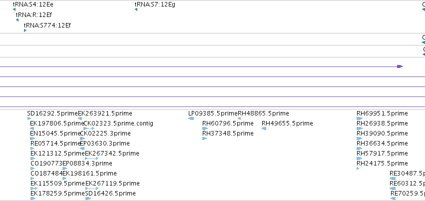Select the tRNA:S774:12Ef arrow glyph
Image resolution: width=425 pixels, height=201 pixels.
point(25,30)
